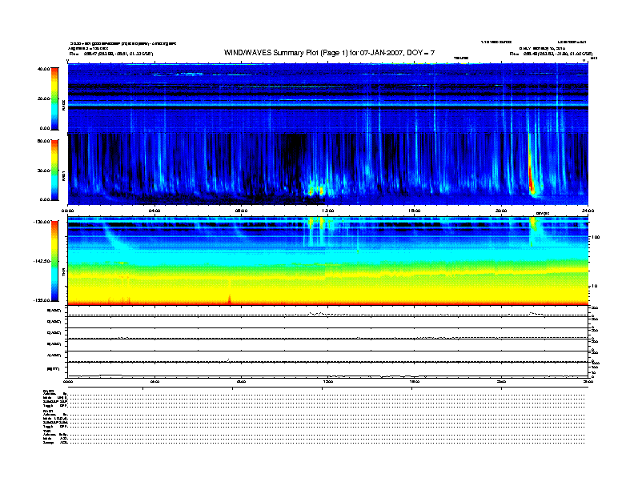Click the TNR heading in the status table
Image resolution: width=634 pixels, height=490 pixels.
coord(46,431)
